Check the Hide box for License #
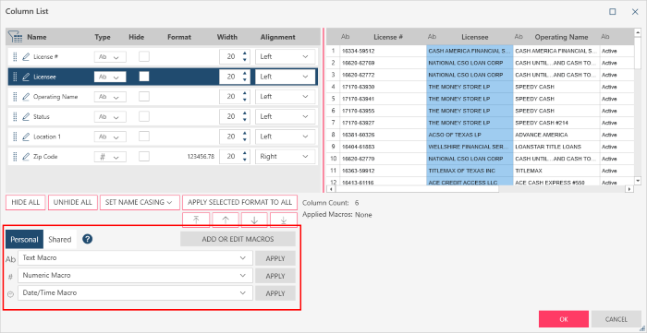This screenshot has width=647, height=333. [144, 56]
